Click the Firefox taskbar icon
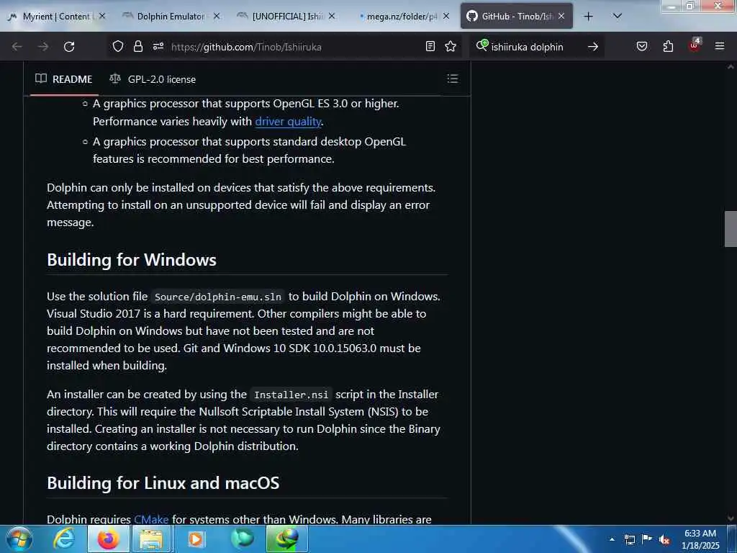The height and width of the screenshot is (553, 737). pyautogui.click(x=108, y=539)
